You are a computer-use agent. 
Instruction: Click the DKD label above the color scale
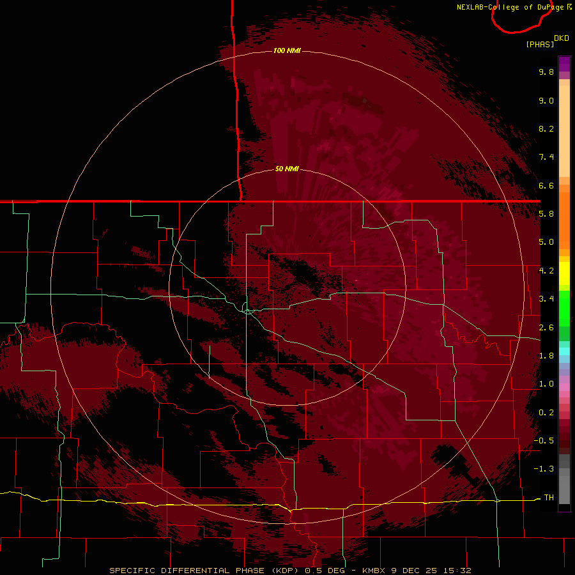click(562, 38)
